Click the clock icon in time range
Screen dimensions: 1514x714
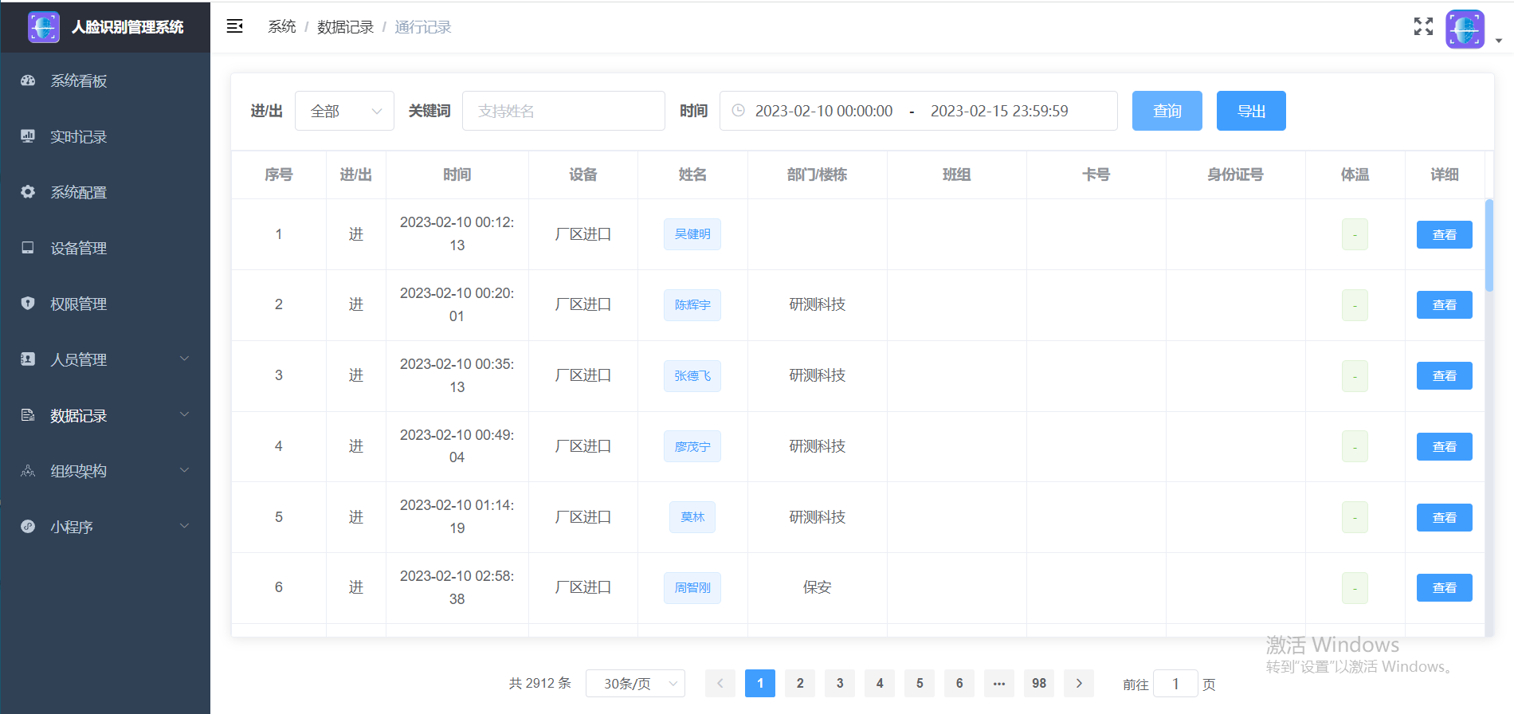[739, 111]
